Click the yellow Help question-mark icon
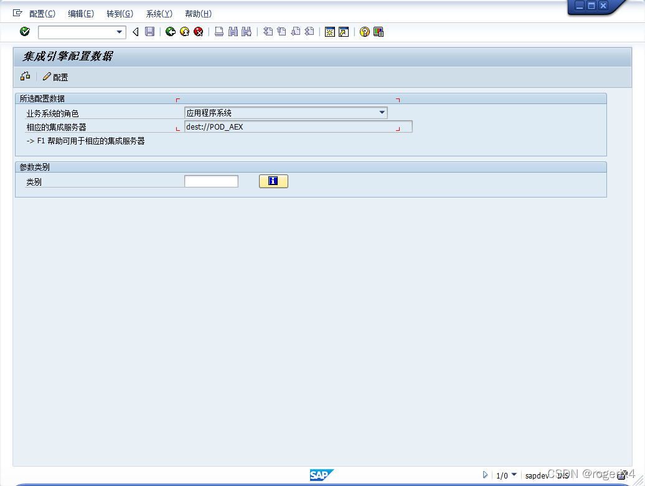Image resolution: width=645 pixels, height=486 pixels. tap(364, 32)
